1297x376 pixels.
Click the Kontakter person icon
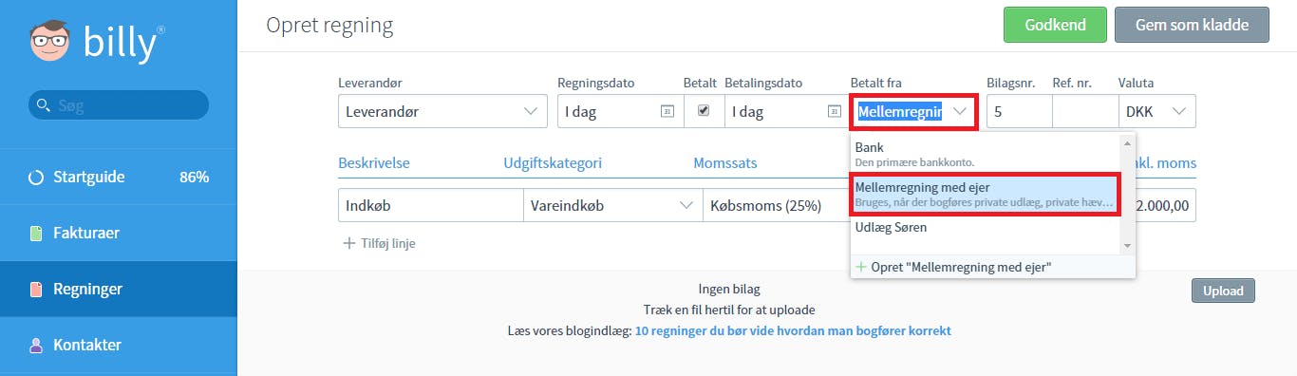point(36,345)
